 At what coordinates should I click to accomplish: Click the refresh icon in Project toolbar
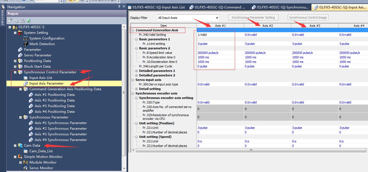coord(29,21)
